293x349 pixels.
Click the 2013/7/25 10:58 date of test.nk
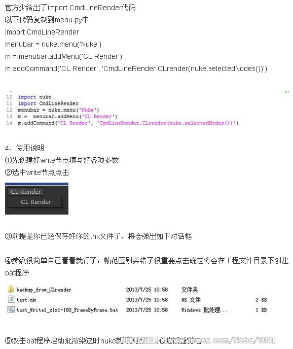(x=147, y=300)
